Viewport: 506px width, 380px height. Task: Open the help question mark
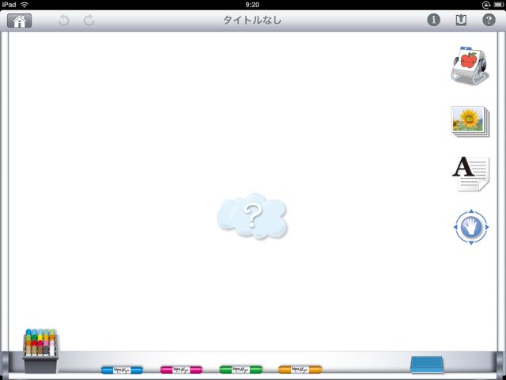[x=489, y=20]
